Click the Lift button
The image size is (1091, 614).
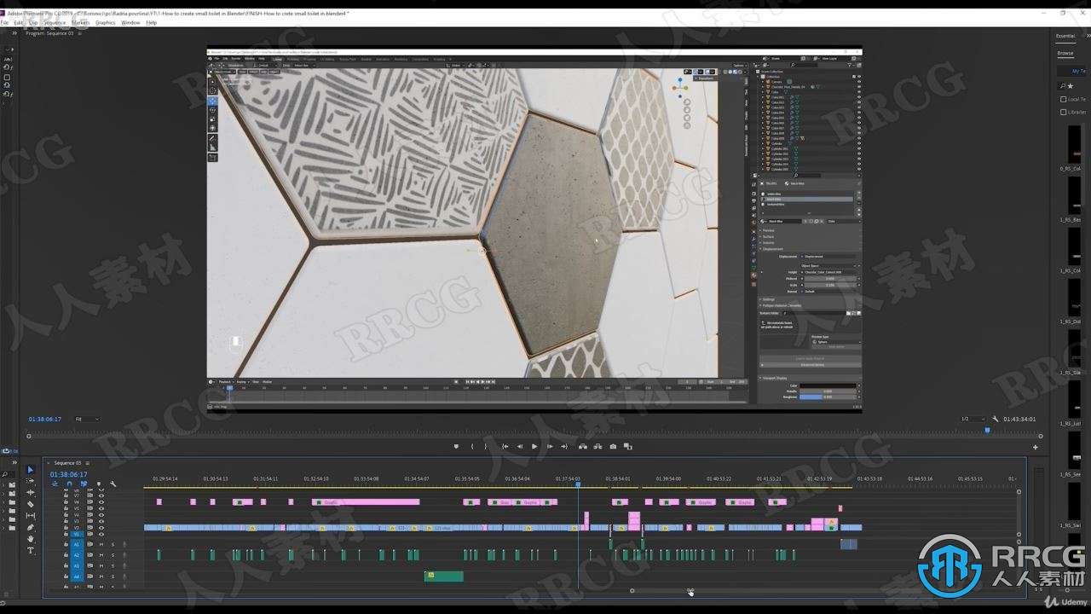point(583,446)
